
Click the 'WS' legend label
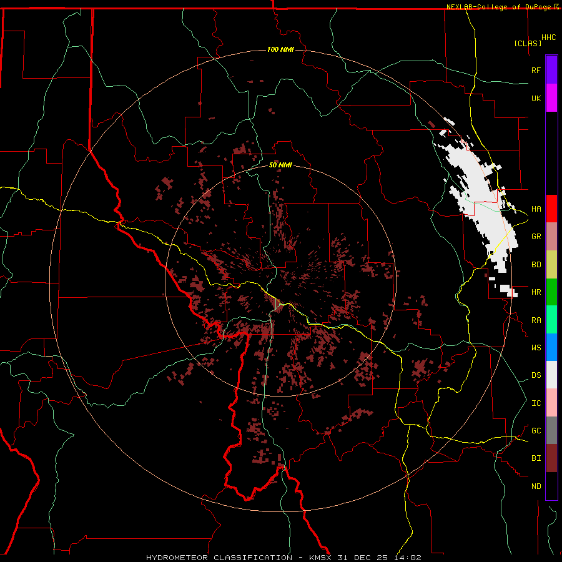pos(536,348)
